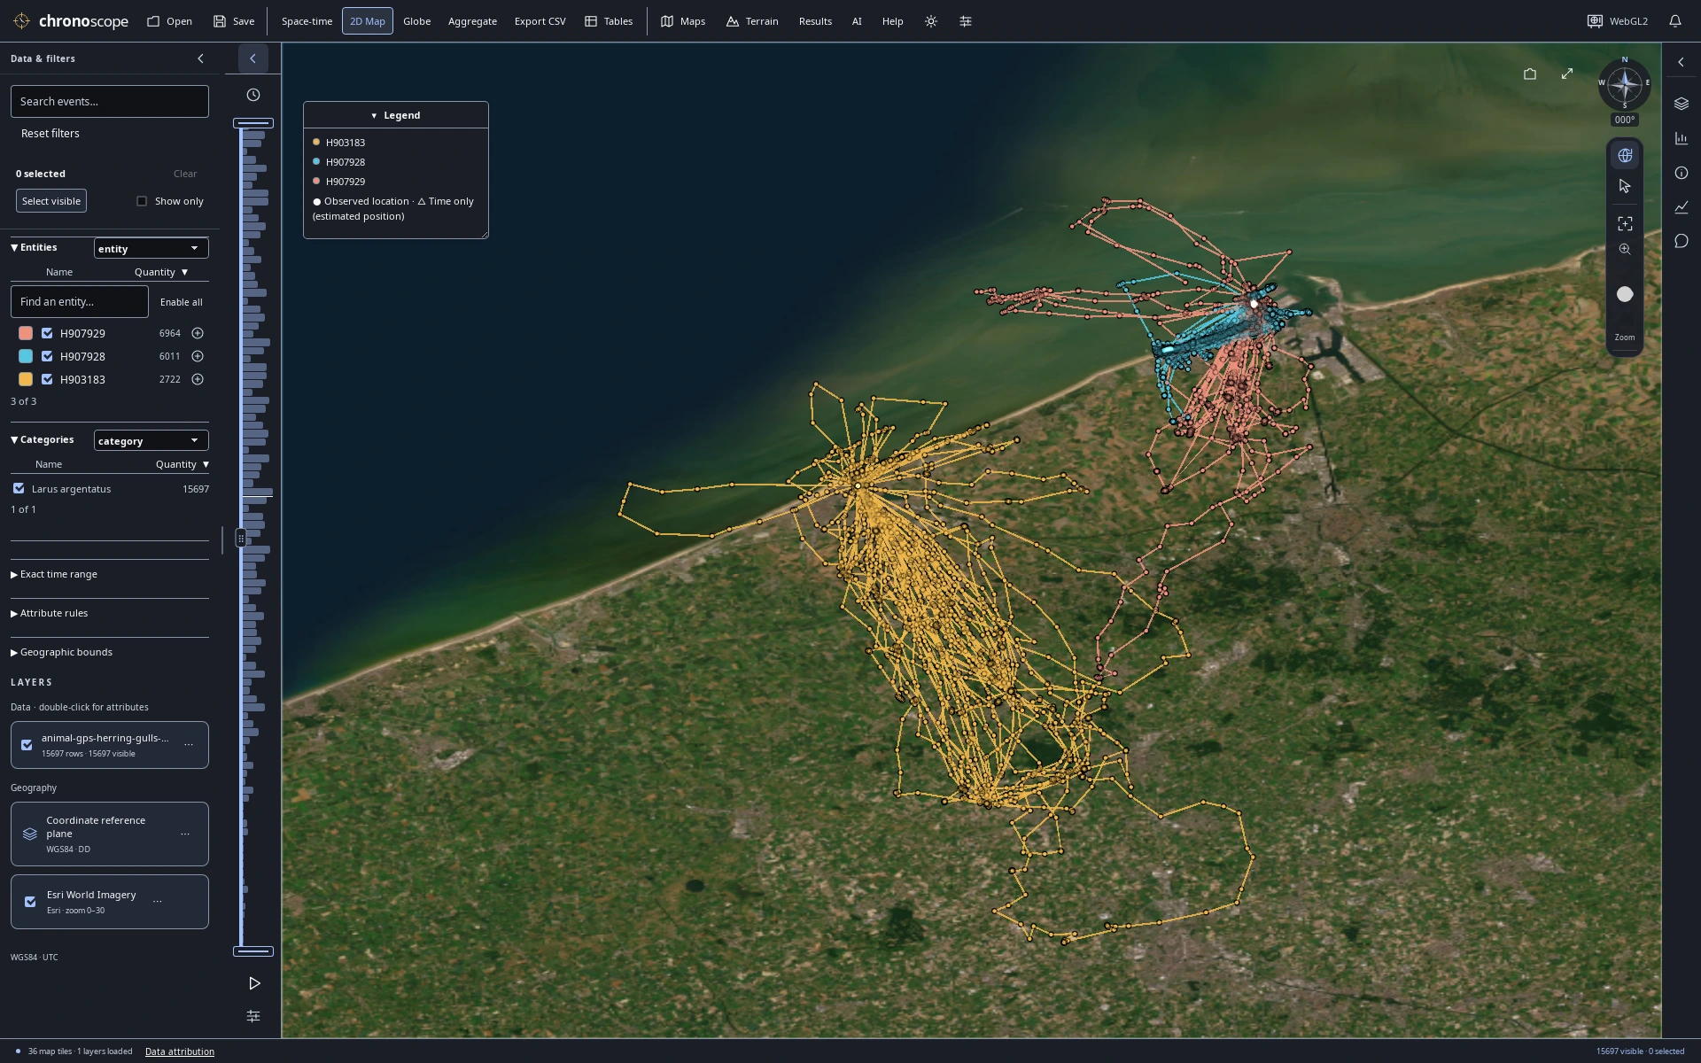Switch to the Globe view
This screenshot has width=1701, height=1063.
click(x=416, y=21)
